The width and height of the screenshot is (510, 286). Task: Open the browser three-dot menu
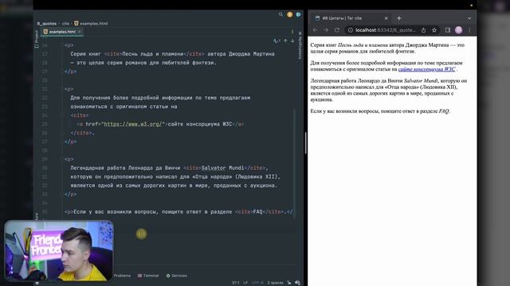(x=469, y=30)
